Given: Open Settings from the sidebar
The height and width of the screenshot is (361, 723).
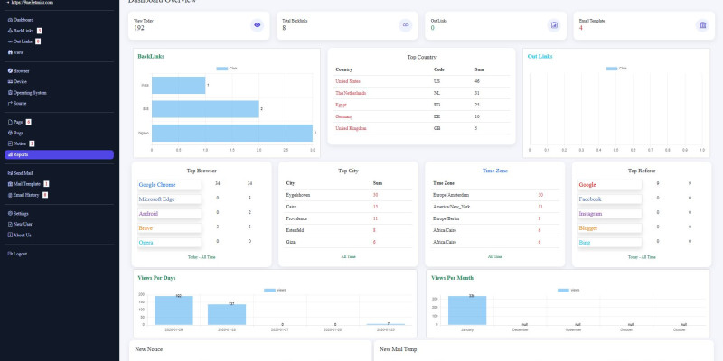Looking at the screenshot, I should 23,213.
